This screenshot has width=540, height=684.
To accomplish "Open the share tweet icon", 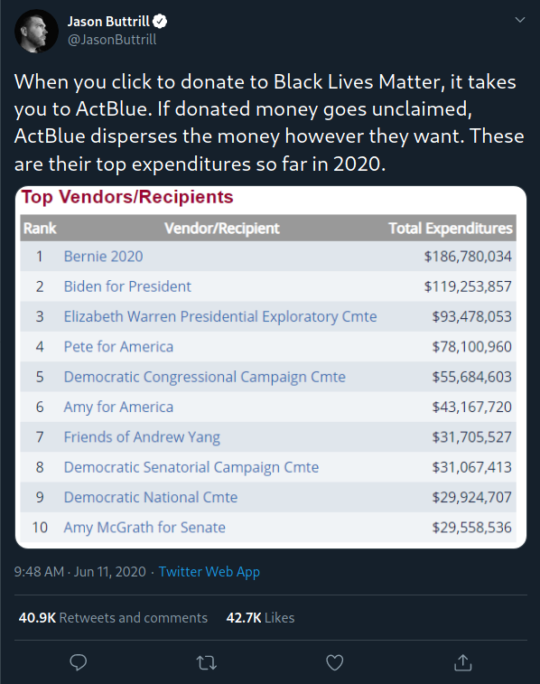I will (463, 662).
